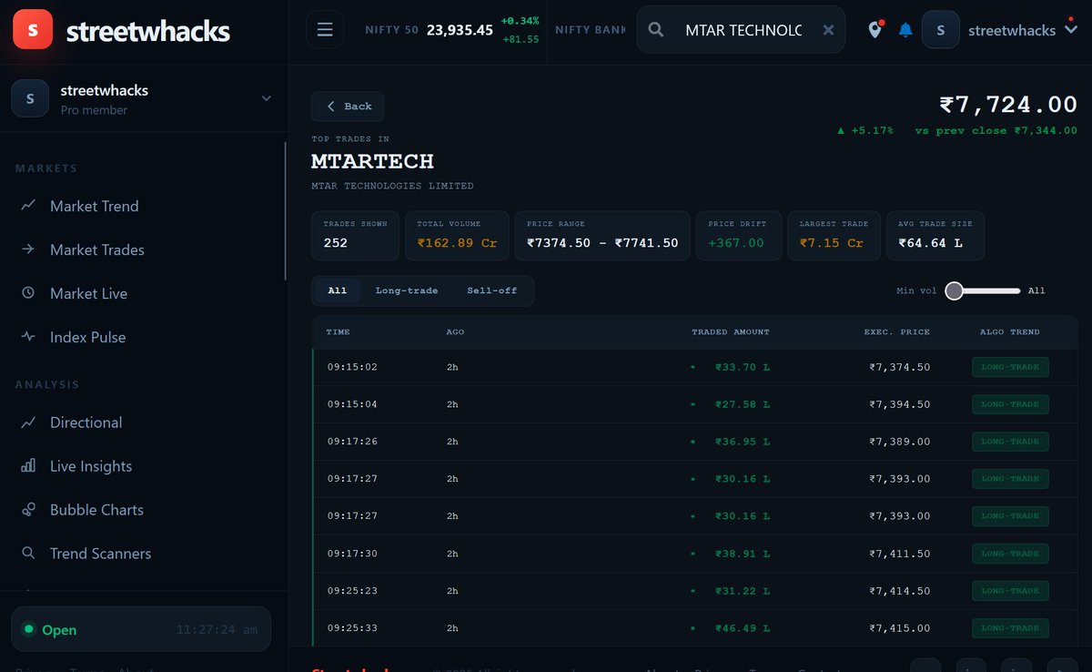1092x672 pixels.
Task: Click the search magnifier icon
Action: click(655, 30)
